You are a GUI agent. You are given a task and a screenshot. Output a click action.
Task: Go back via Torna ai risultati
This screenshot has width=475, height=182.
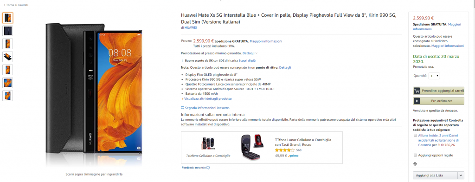tap(16, 5)
